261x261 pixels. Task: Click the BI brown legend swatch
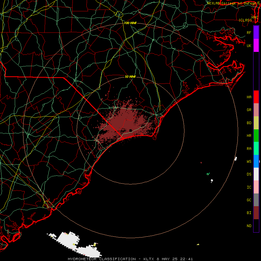(x=256, y=213)
